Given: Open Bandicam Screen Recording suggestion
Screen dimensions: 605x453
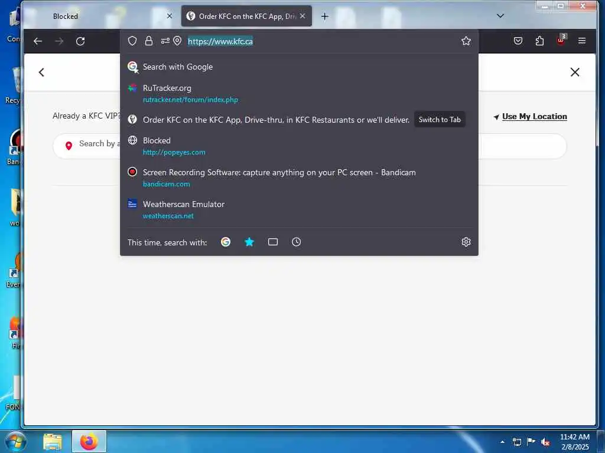Looking at the screenshot, I should pyautogui.click(x=299, y=178).
